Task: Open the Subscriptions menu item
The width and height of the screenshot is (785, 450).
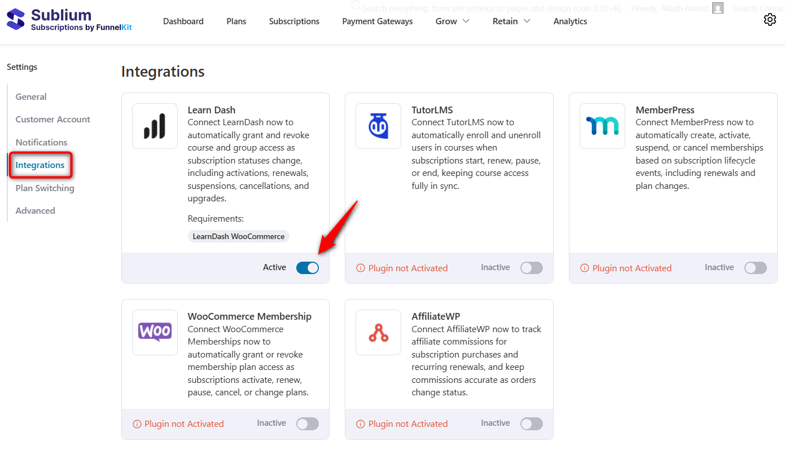Action: pos(294,21)
